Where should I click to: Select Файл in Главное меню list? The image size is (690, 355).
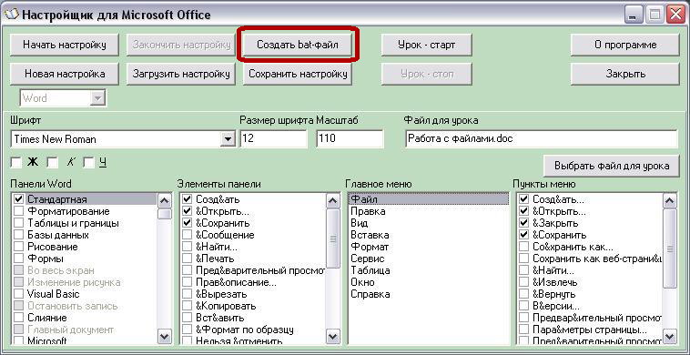[x=428, y=199]
